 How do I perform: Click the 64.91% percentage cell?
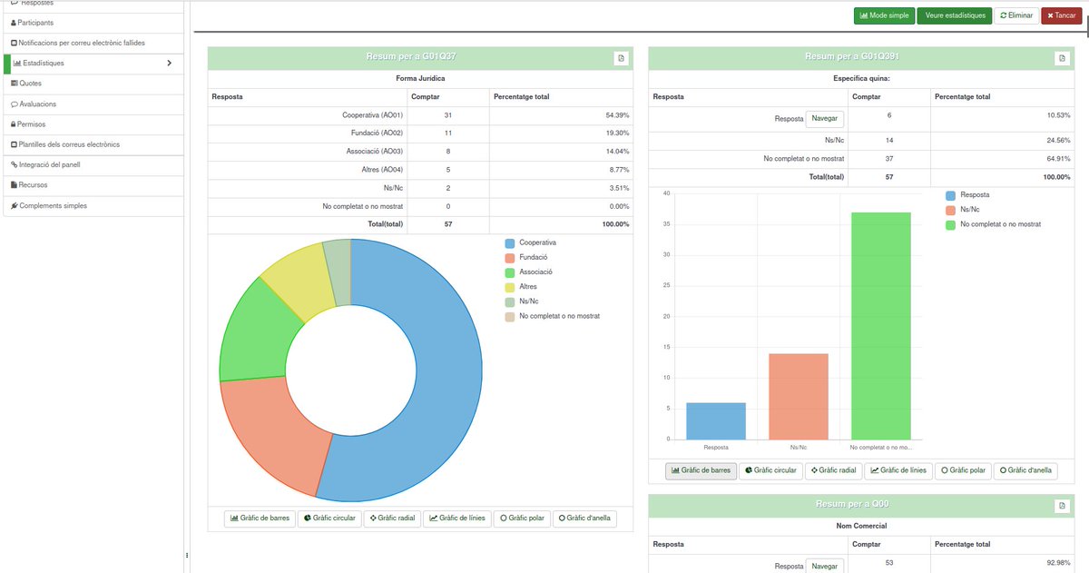coord(1003,159)
